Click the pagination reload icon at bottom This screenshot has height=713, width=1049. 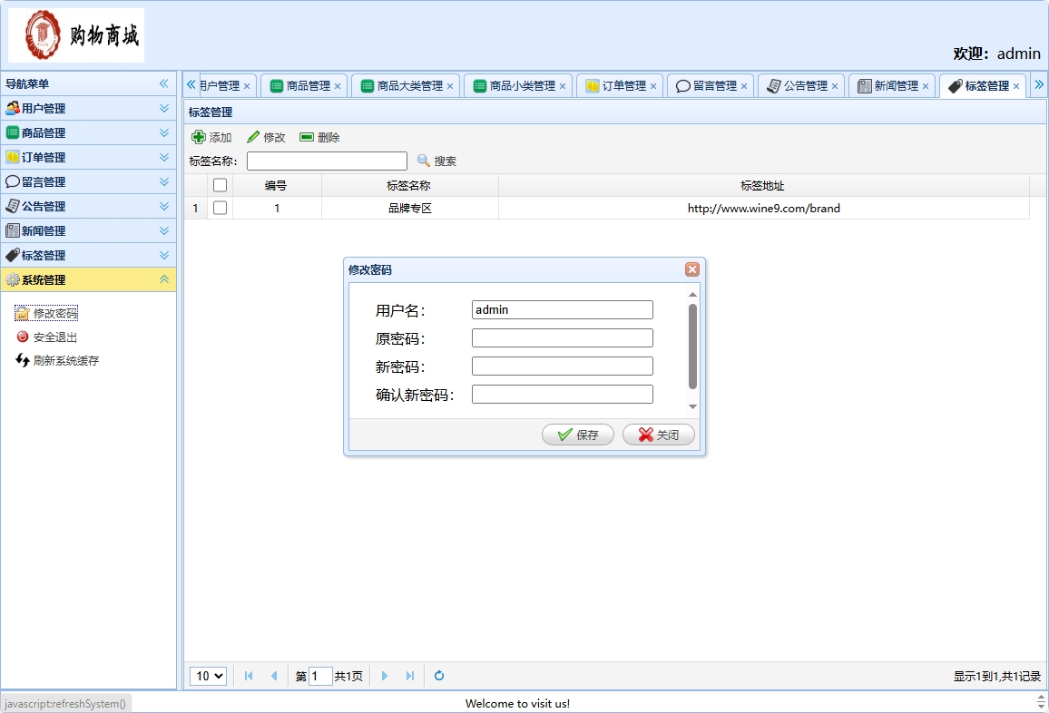(438, 676)
